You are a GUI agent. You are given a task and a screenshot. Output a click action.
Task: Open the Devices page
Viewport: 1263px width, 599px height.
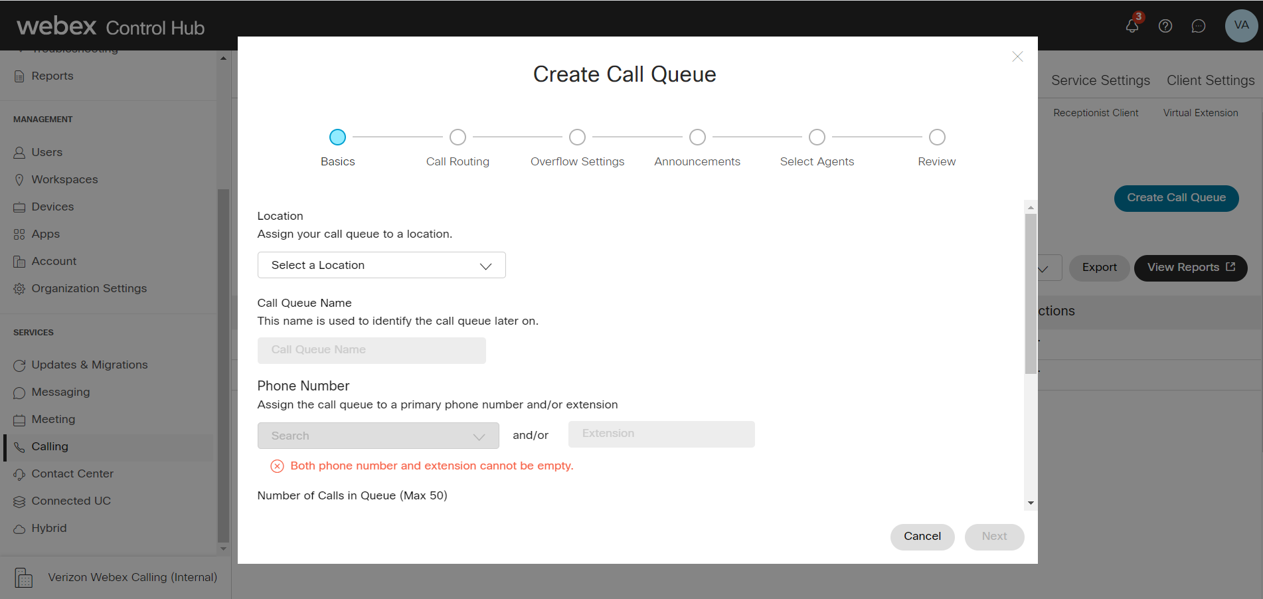coord(52,207)
